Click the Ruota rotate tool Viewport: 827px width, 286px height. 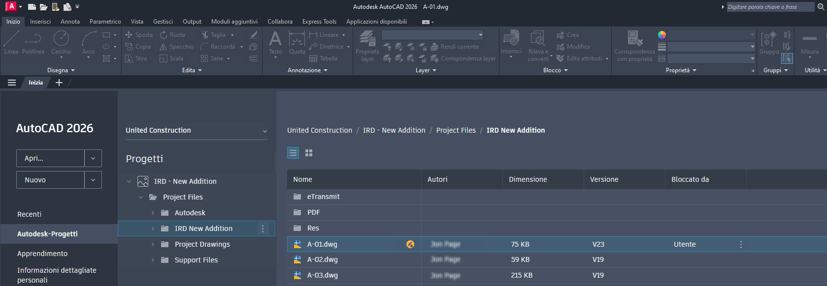(172, 35)
